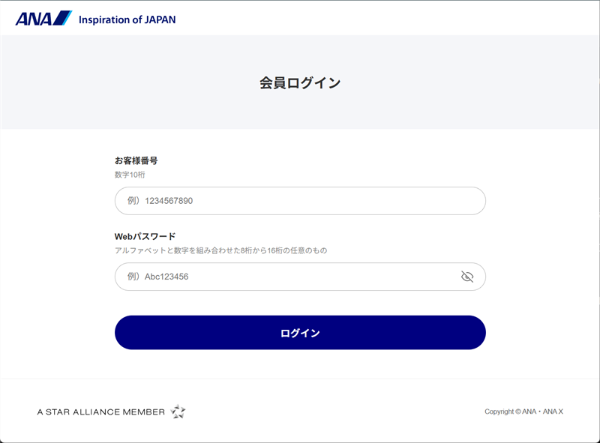Click the blue stripe emblem beside ANA
This screenshot has width=600, height=443.
[x=62, y=18]
